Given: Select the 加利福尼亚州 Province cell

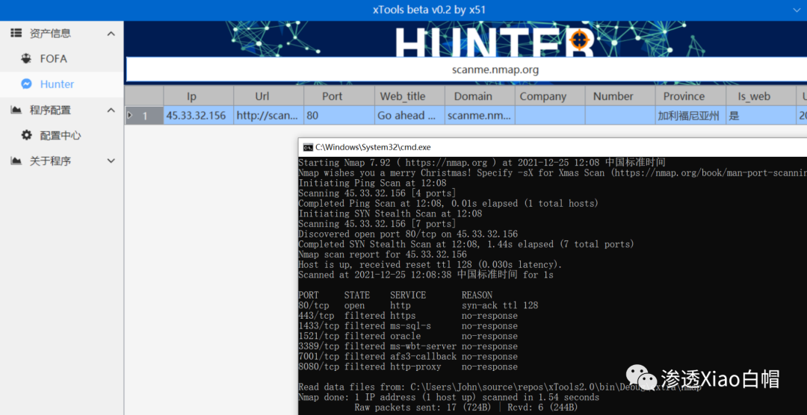Looking at the screenshot, I should (690, 116).
